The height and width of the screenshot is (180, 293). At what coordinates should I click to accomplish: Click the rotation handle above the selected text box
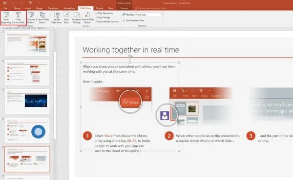point(130,57)
